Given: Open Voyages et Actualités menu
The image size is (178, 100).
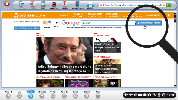Looking at the screenshot, I should [x=112, y=15].
